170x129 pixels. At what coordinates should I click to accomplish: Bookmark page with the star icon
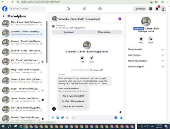(x=156, y=2)
